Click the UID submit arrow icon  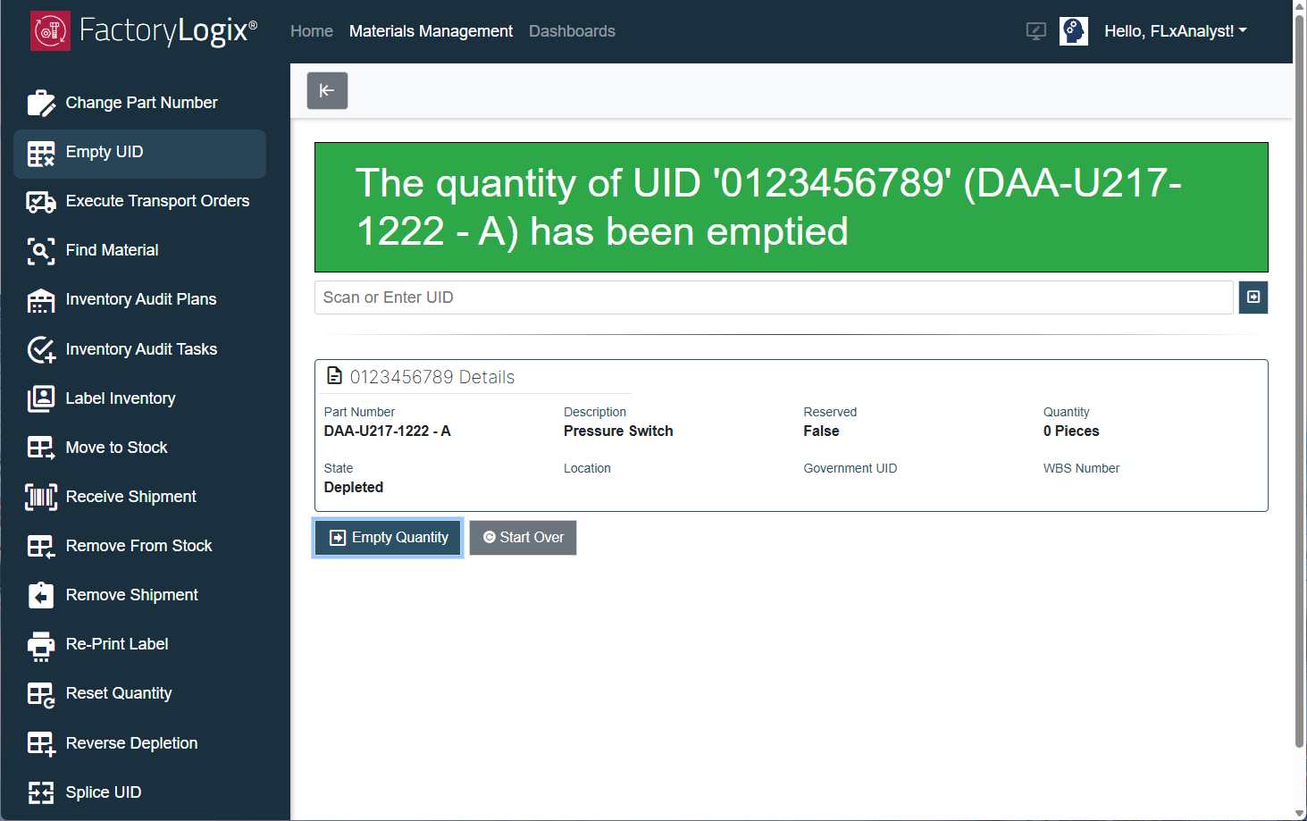pyautogui.click(x=1253, y=297)
